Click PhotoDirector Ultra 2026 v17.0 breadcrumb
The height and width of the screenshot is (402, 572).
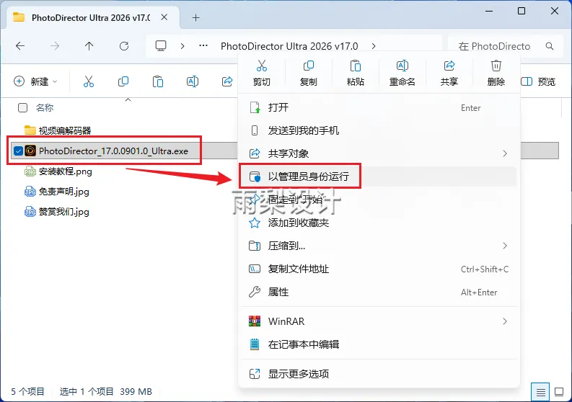tap(289, 46)
